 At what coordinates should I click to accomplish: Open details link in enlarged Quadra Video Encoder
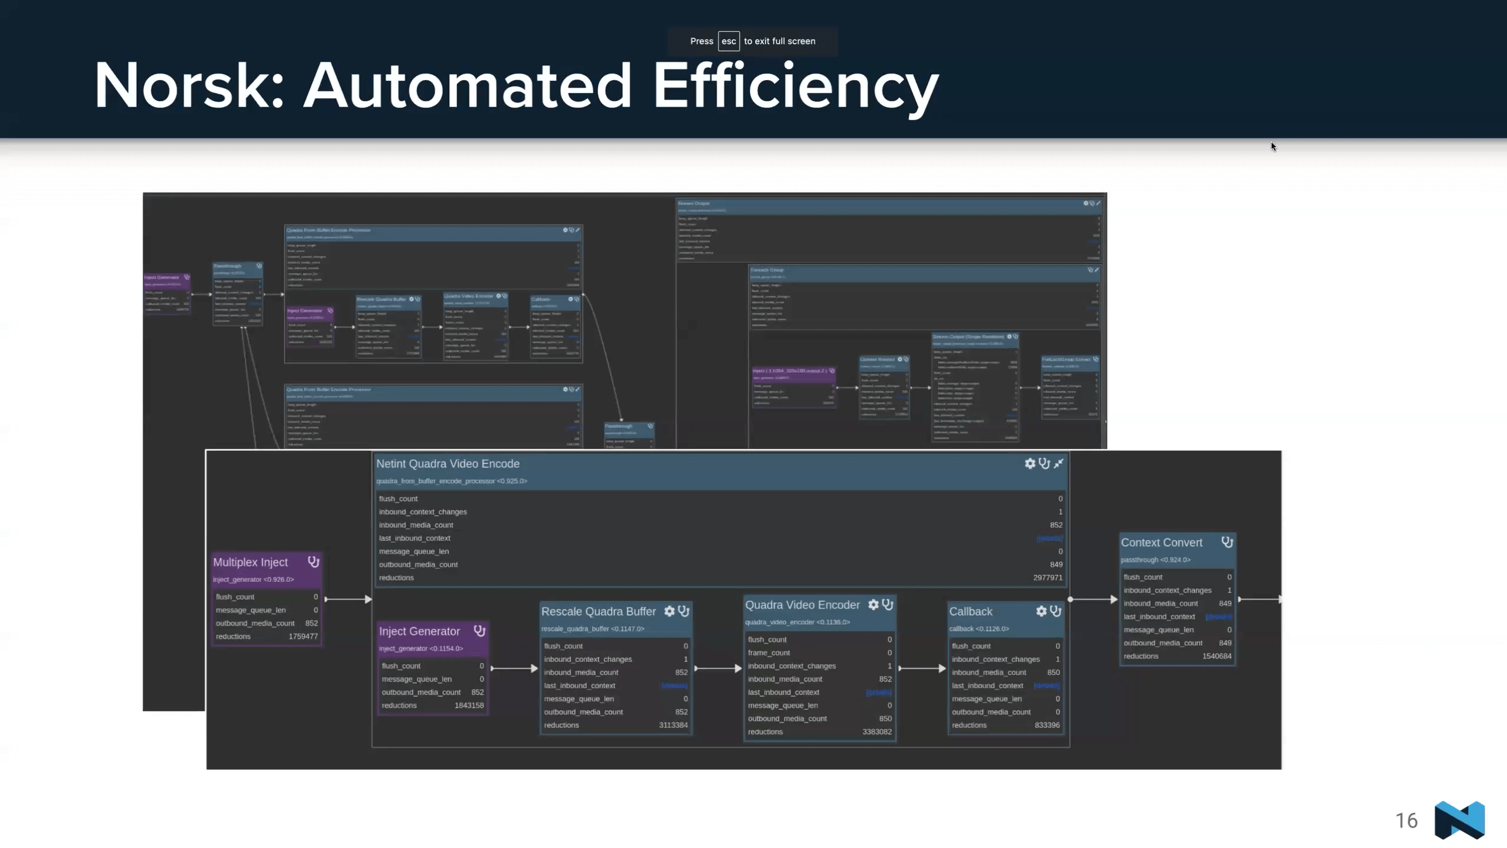point(879,692)
